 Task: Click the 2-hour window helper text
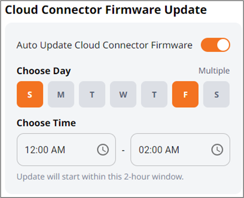click(x=100, y=177)
